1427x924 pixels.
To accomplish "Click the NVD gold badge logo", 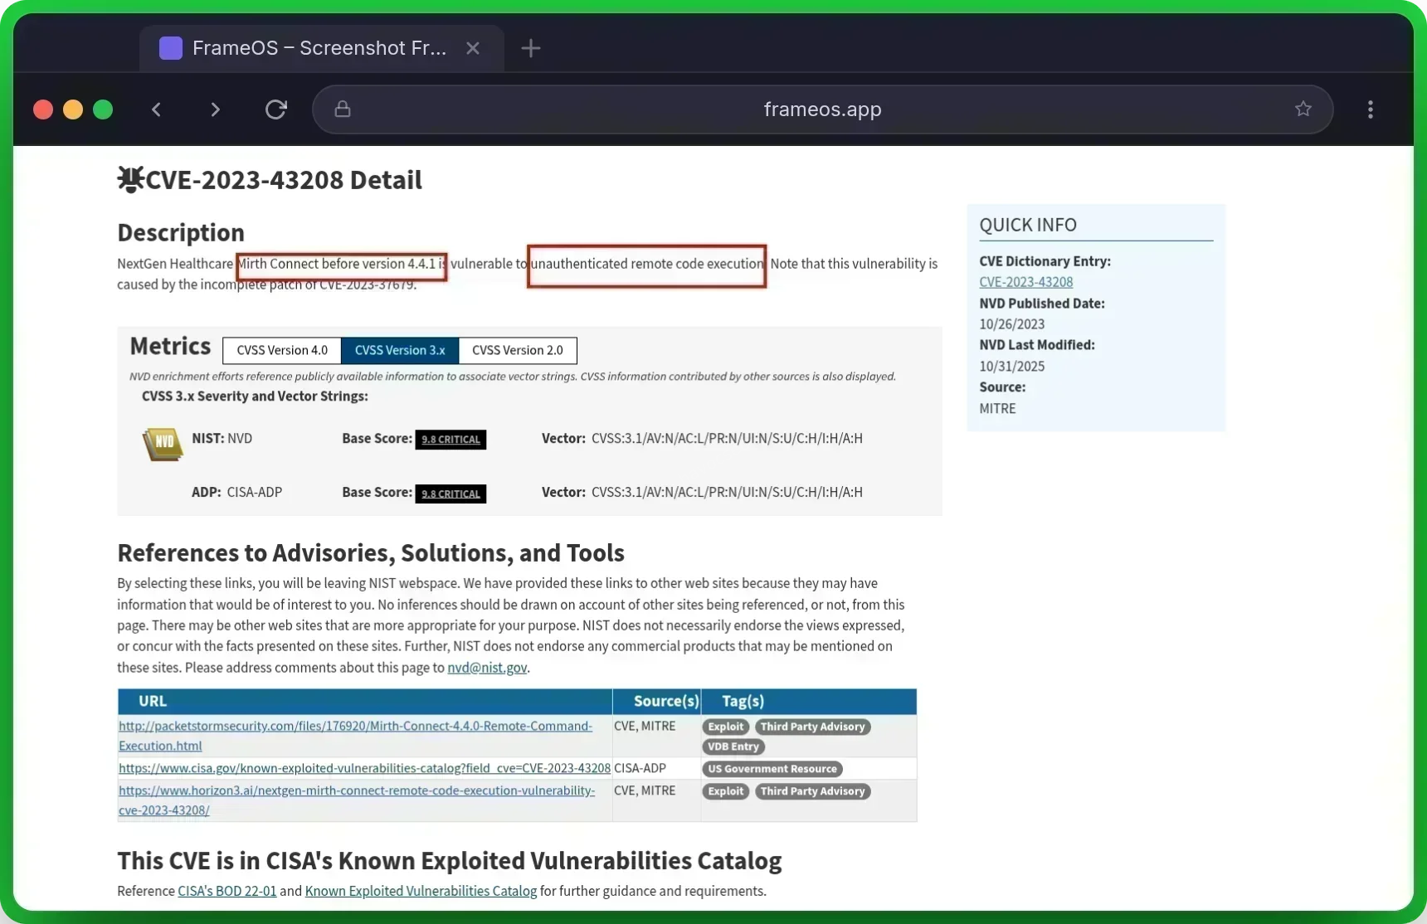I will point(163,444).
